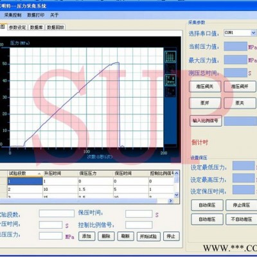The width and height of the screenshot is (257, 257).
Task: Click the 删除 button
Action: 106,236
